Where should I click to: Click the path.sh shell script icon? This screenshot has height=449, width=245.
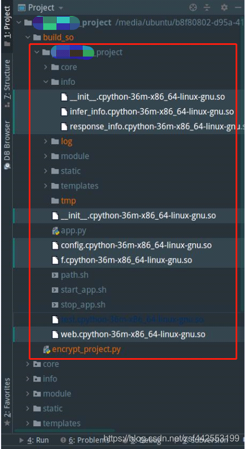(x=55, y=275)
